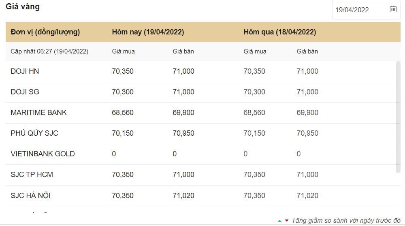Viewport: 405px width, 226px height.
Task: Click DOJI SG today's sell price 71,000
Action: (x=183, y=92)
